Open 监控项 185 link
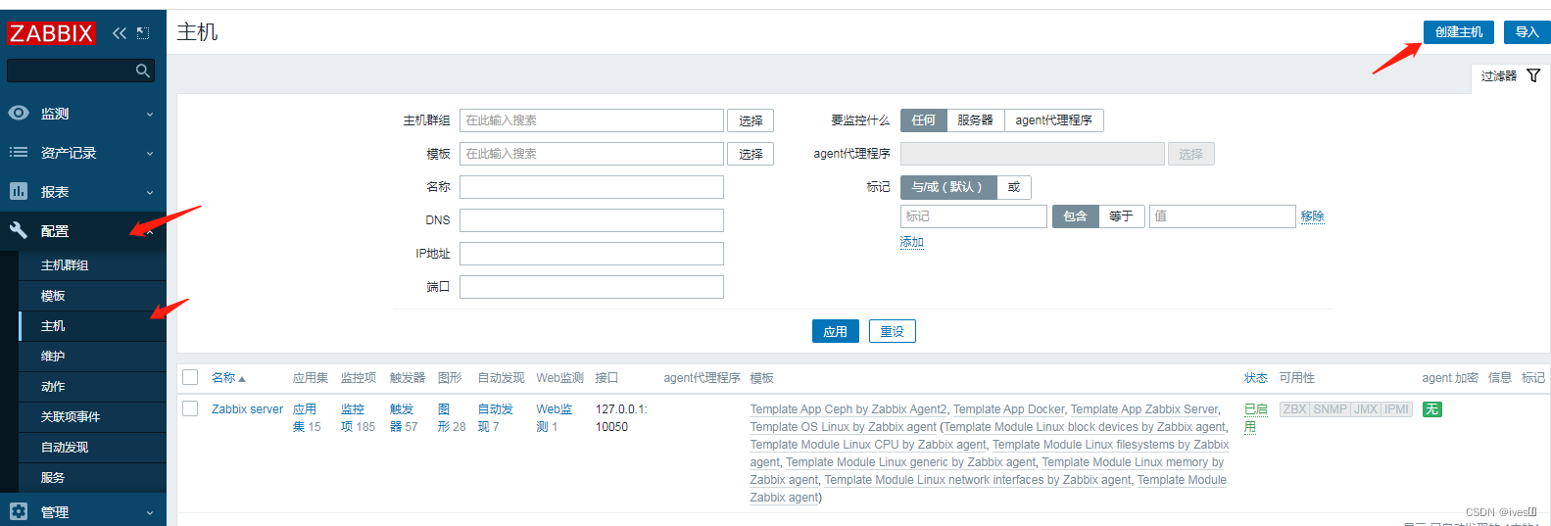This screenshot has width=1551, height=526. (x=358, y=418)
